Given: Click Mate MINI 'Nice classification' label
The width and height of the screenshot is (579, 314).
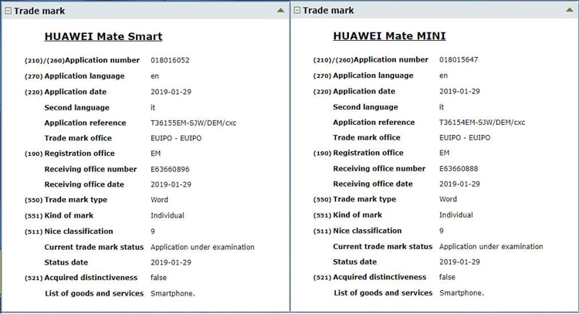Looking at the screenshot, I should (x=367, y=231).
